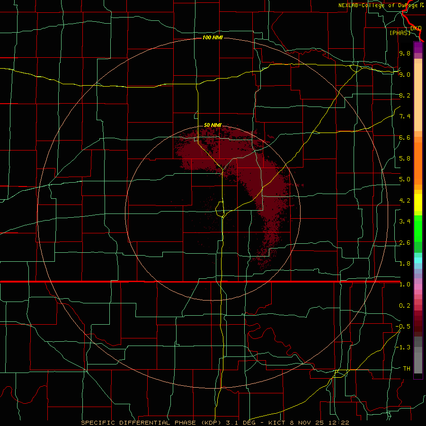Click the cyan segment of the color bar

click(418, 260)
